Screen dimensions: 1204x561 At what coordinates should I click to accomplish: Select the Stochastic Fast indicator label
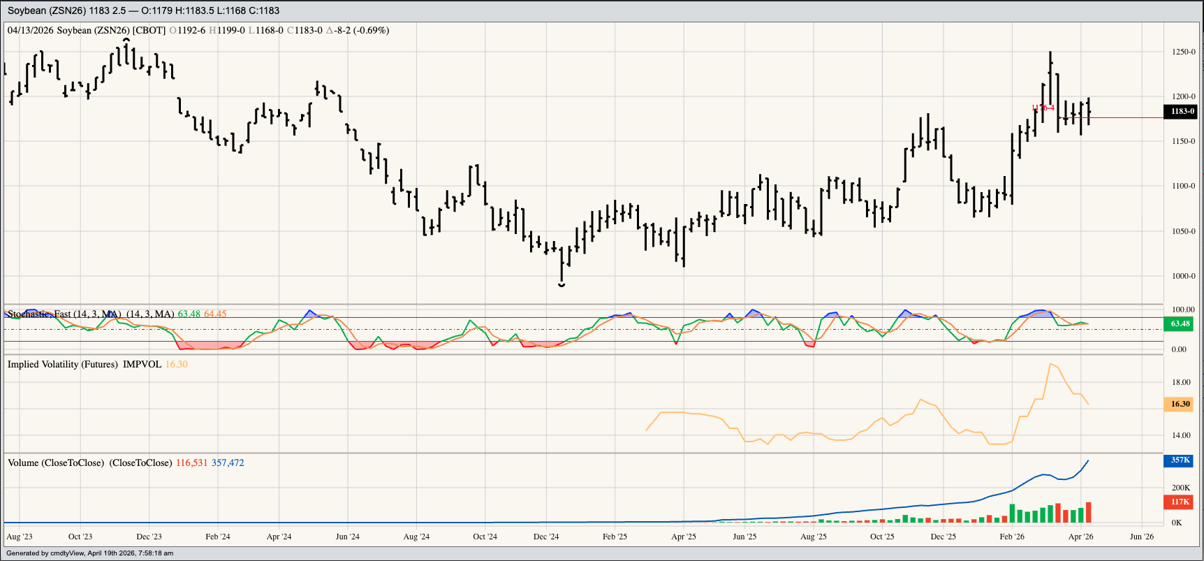click(64, 314)
